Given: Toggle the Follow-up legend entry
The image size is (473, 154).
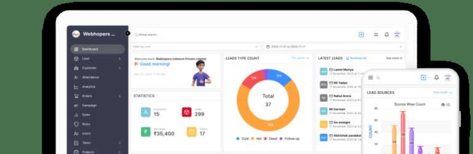Looking at the screenshot, I should 289,139.
